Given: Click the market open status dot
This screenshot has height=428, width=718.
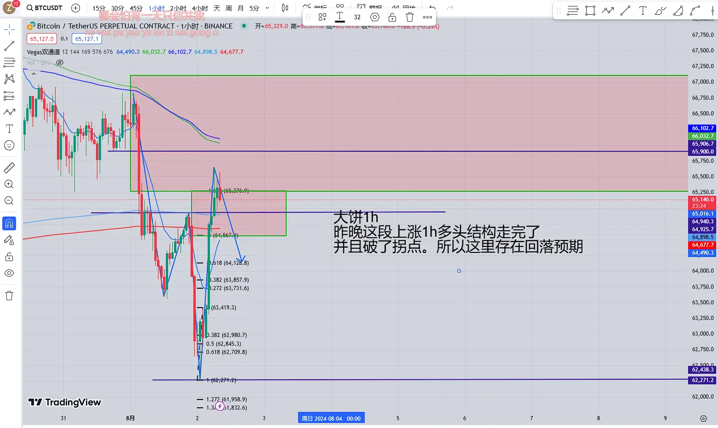Looking at the screenshot, I should [x=244, y=26].
